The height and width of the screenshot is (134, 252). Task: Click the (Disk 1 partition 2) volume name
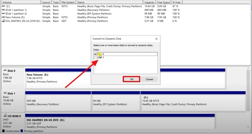point(16,14)
